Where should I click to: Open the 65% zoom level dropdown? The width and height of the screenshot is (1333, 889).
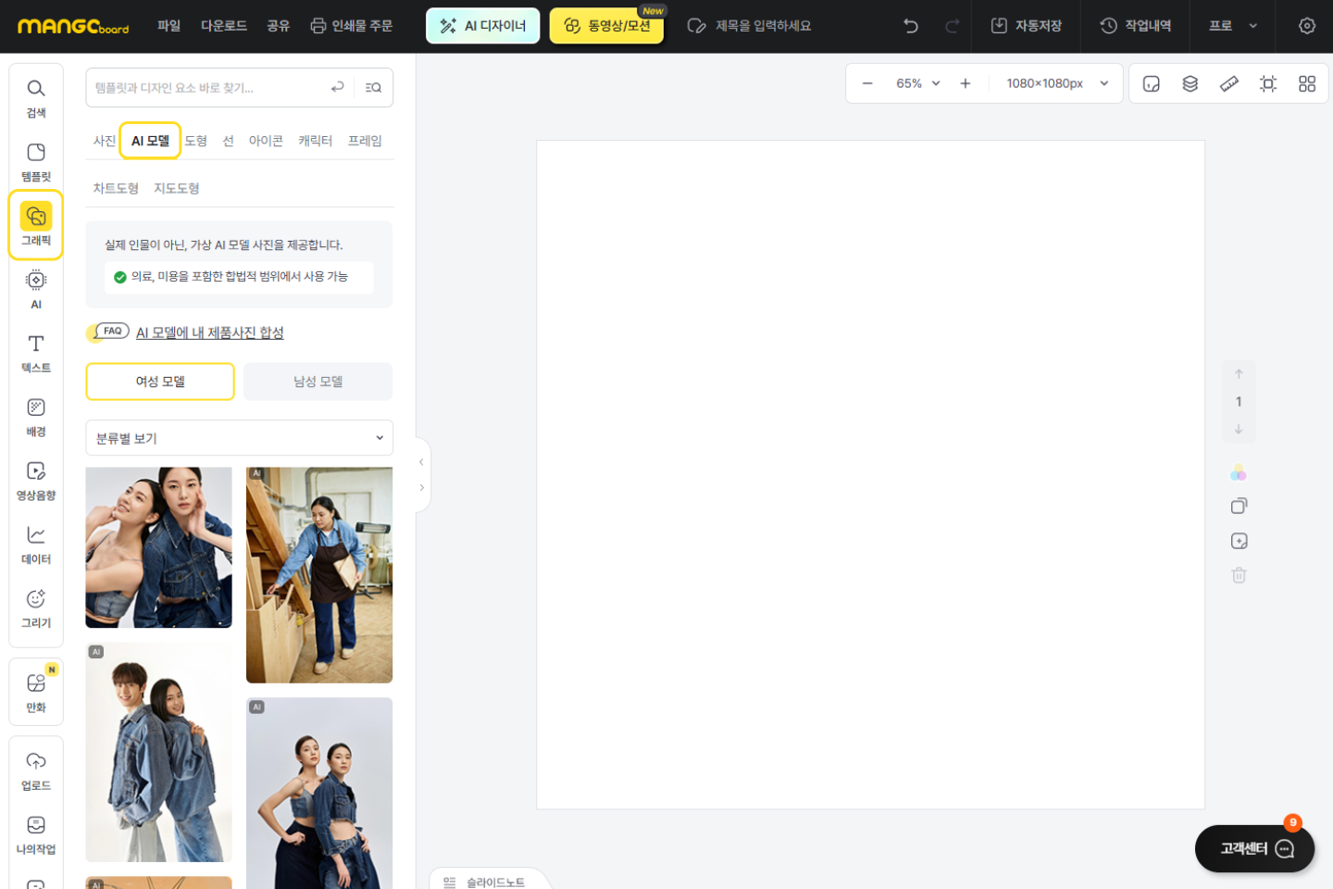(917, 83)
